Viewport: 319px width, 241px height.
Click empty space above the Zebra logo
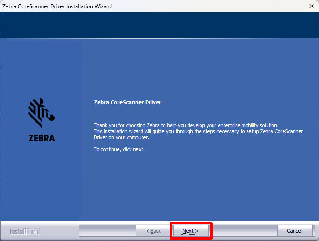[x=41, y=69]
